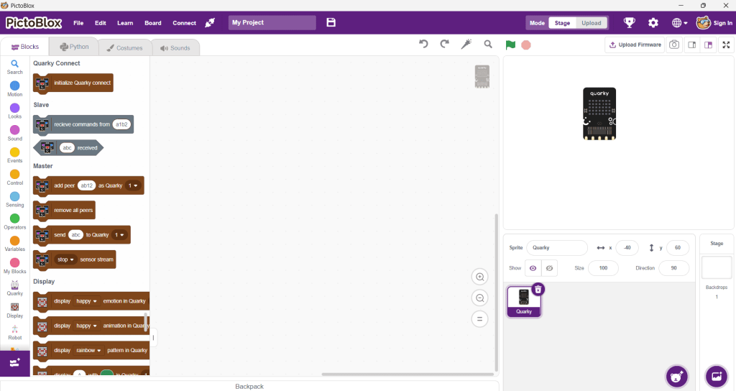Click the undo arrow icon
Image resolution: width=736 pixels, height=391 pixels.
tap(424, 45)
